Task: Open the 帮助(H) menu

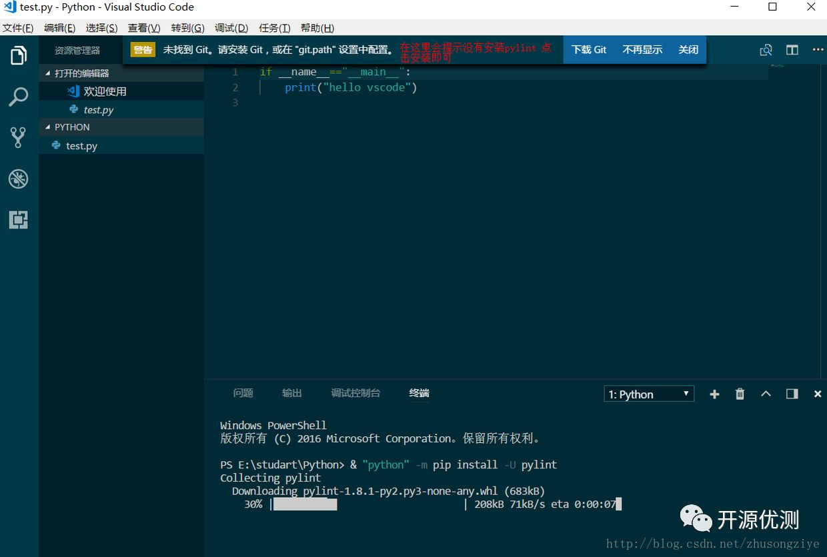Action: pos(317,28)
